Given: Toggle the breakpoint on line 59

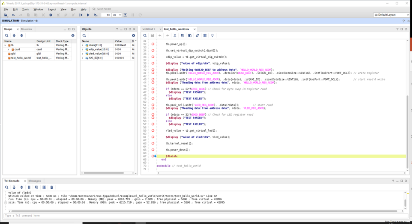Looking at the screenshot, I should click(x=152, y=130).
